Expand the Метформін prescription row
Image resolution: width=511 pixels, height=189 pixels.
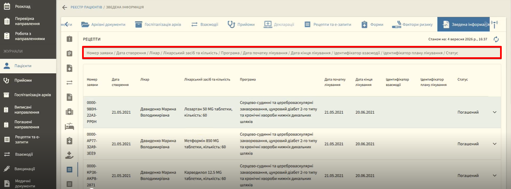[495, 144]
